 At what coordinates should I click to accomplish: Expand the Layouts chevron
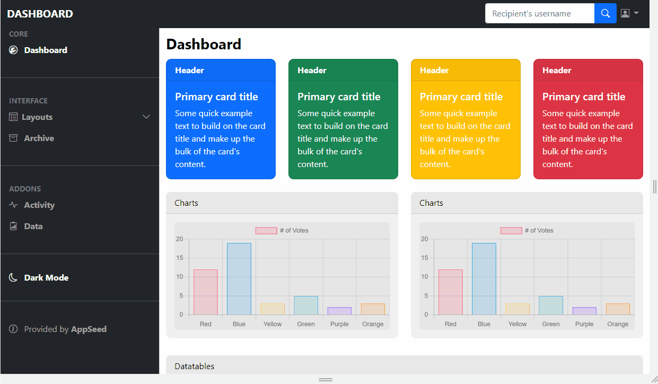(146, 117)
